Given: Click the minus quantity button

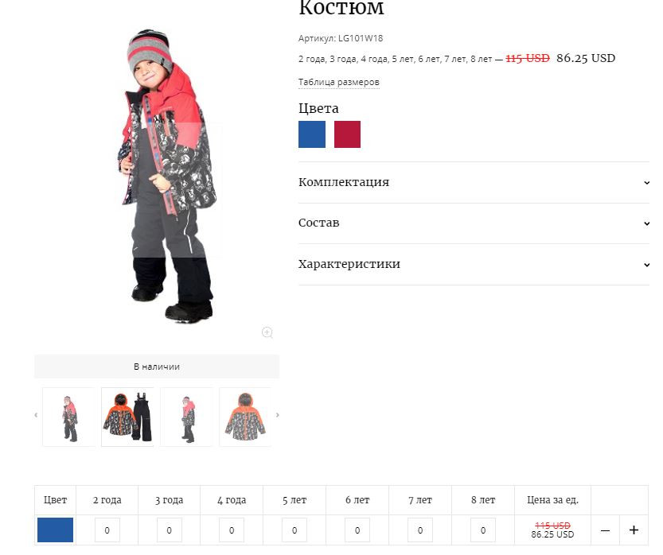Looking at the screenshot, I should tap(605, 530).
